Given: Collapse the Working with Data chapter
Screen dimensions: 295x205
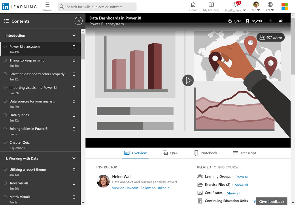Looking at the screenshot, I should (x=74, y=158).
